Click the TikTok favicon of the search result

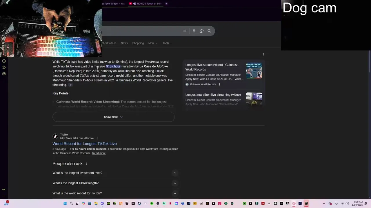(x=55, y=136)
